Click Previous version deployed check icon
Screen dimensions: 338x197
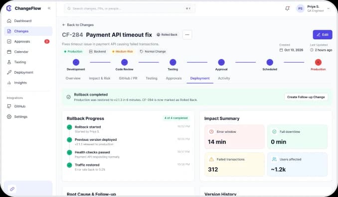point(69,140)
